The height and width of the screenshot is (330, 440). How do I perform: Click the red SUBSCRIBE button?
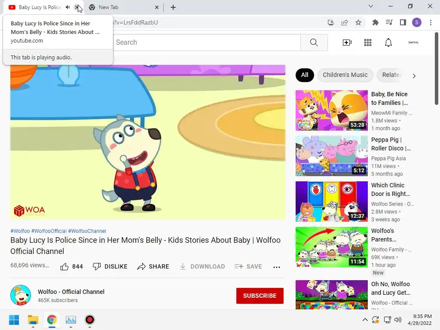[260, 296]
